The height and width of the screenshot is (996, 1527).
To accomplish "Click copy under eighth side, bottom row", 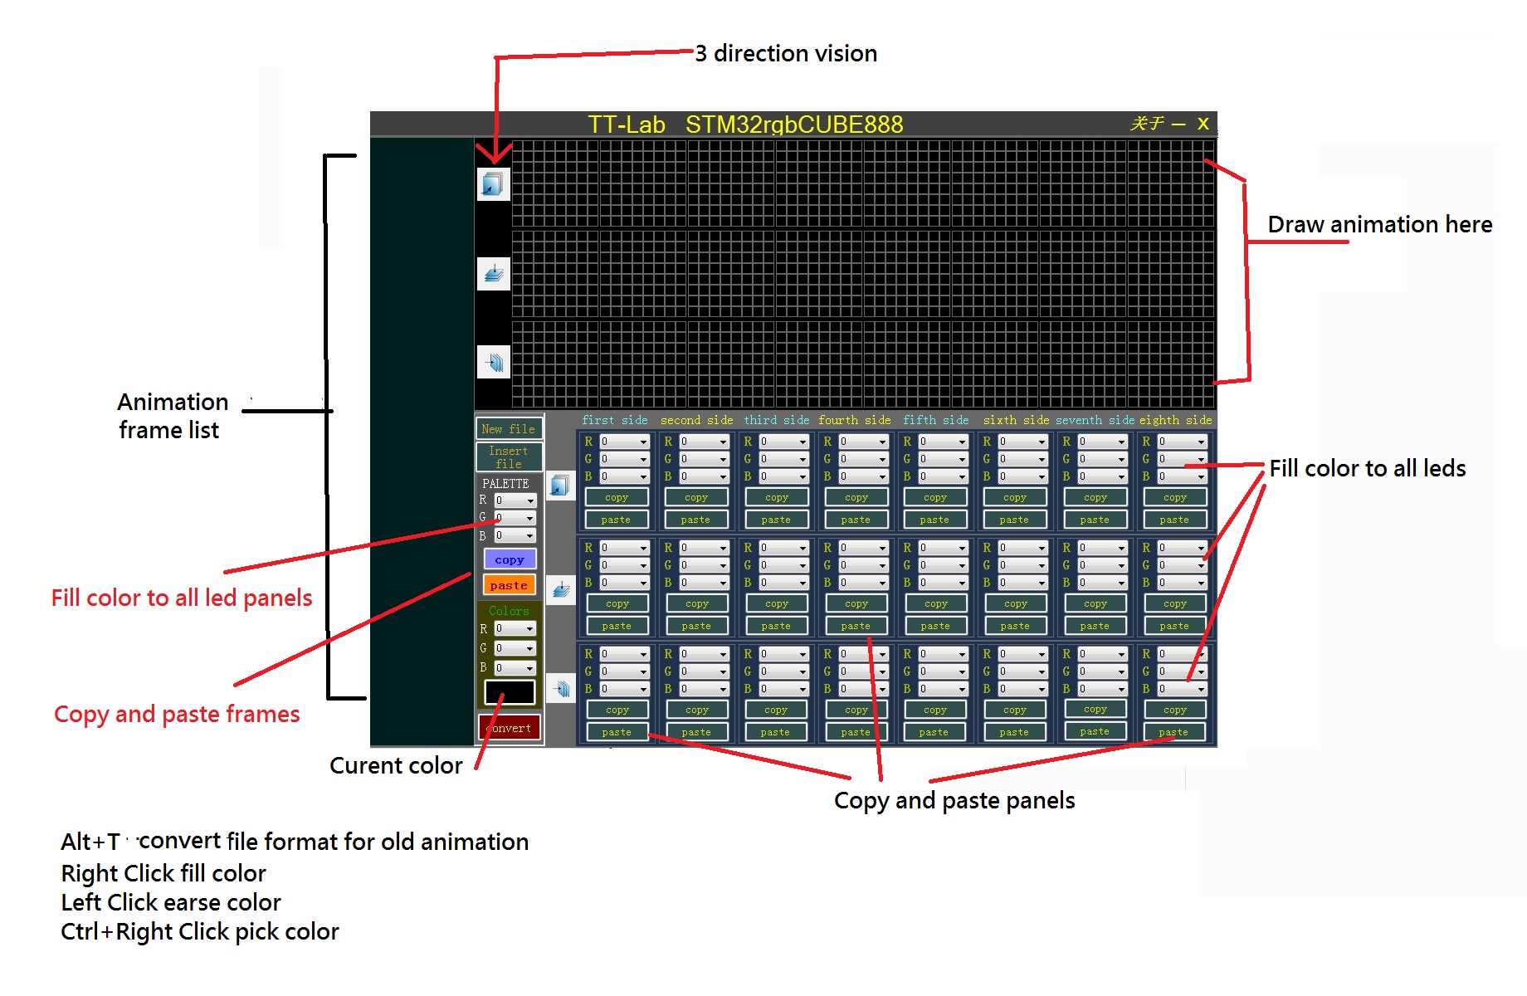I will point(1174,710).
